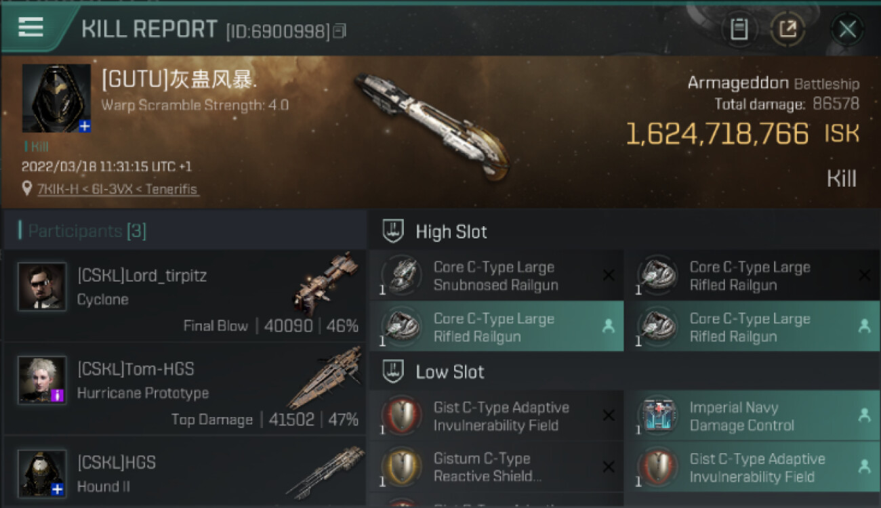This screenshot has height=508, width=881.
Task: Close the kill report window
Action: (847, 30)
